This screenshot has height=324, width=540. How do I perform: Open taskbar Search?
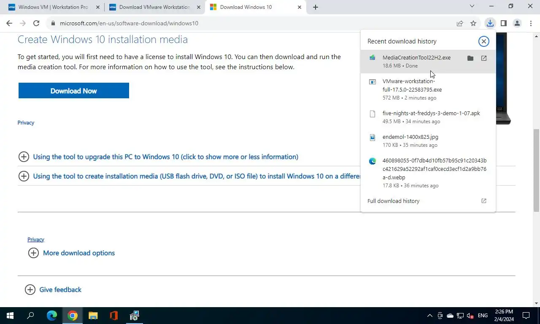tap(30, 316)
